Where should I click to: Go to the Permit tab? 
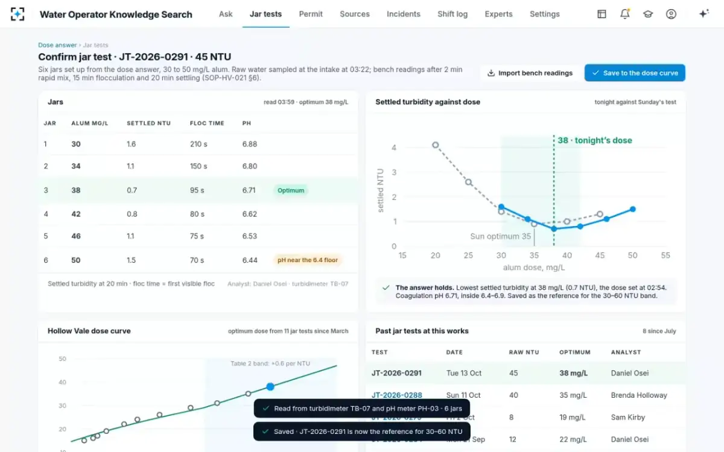pyautogui.click(x=311, y=14)
